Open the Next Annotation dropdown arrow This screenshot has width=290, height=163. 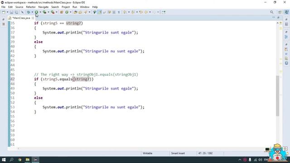[129, 12]
